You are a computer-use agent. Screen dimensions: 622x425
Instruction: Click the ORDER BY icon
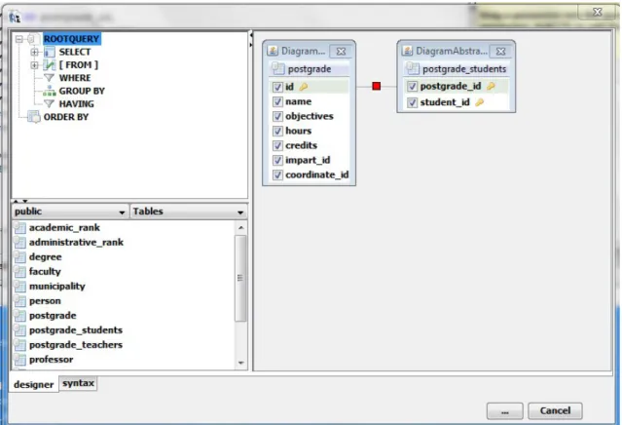click(x=34, y=117)
